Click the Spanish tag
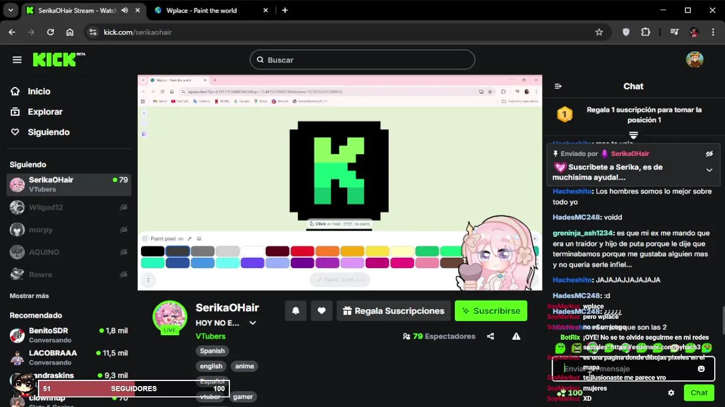 coord(212,351)
